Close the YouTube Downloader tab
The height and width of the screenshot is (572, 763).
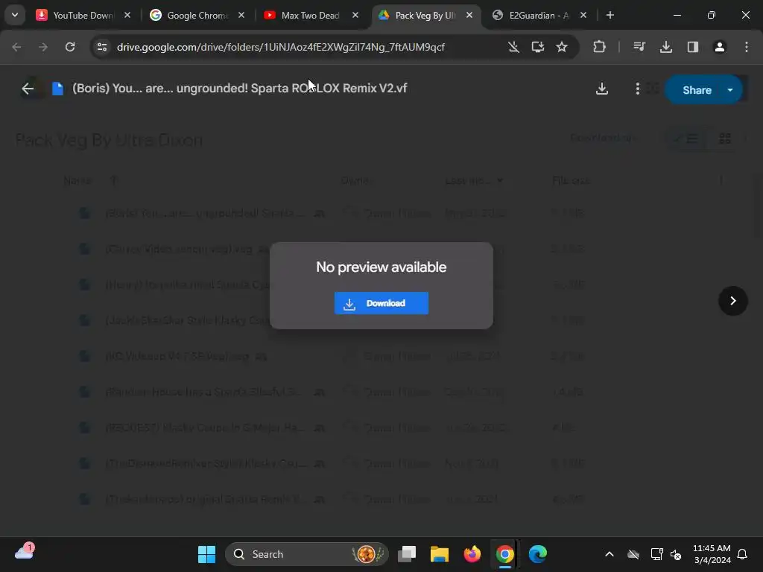pos(127,15)
